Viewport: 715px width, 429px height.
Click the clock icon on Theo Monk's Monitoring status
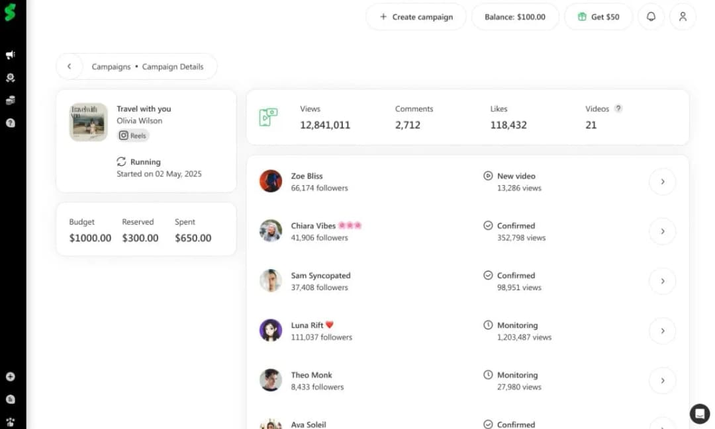(488, 375)
